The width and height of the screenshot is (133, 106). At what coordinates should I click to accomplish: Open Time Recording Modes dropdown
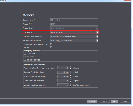97,41
